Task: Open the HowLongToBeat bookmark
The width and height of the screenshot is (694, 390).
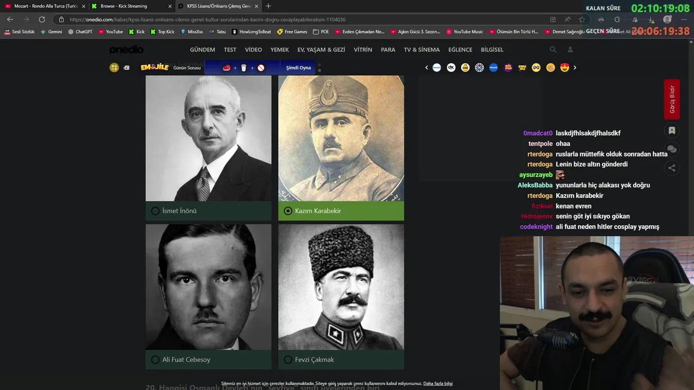Action: click(x=251, y=32)
